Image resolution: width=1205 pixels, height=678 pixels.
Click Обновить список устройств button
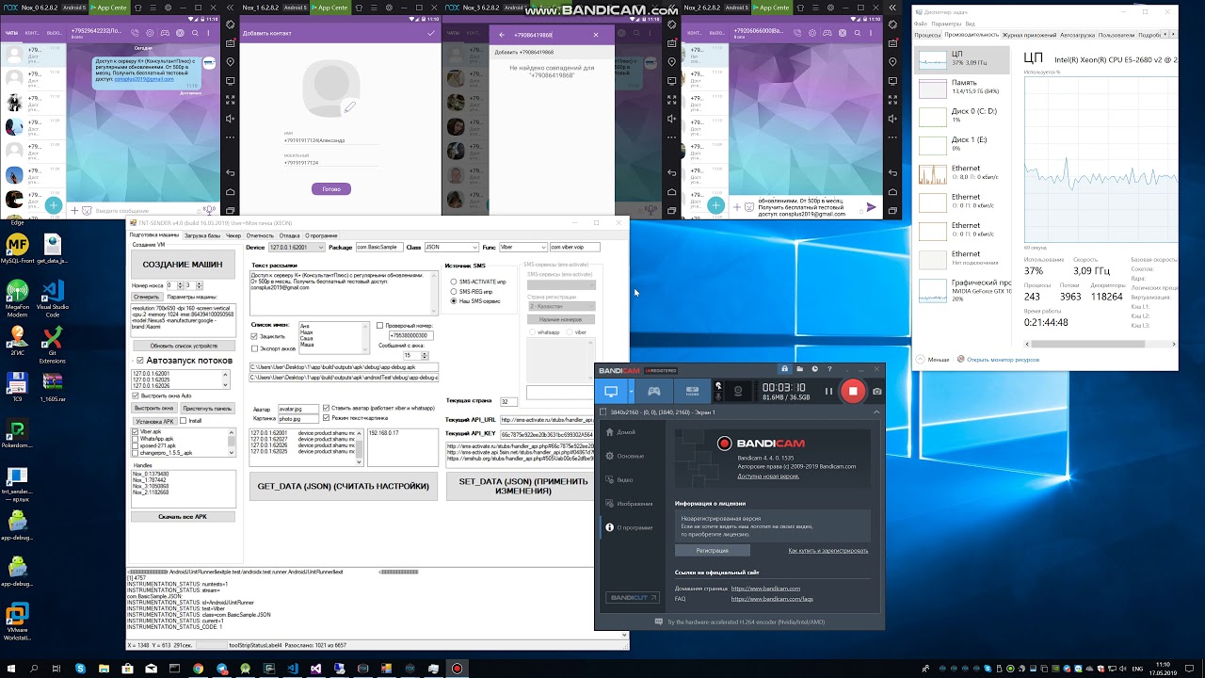(x=184, y=346)
